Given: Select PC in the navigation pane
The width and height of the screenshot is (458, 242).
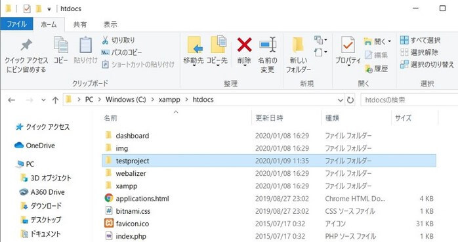Looking at the screenshot, I should 26,164.
